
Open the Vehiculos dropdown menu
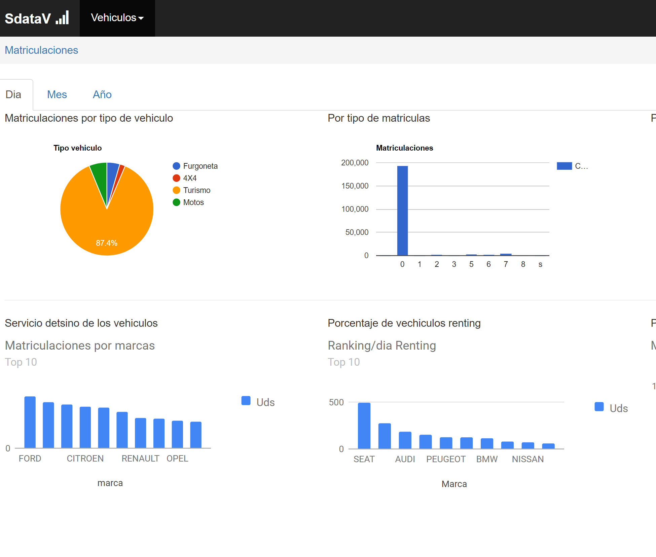(x=117, y=18)
